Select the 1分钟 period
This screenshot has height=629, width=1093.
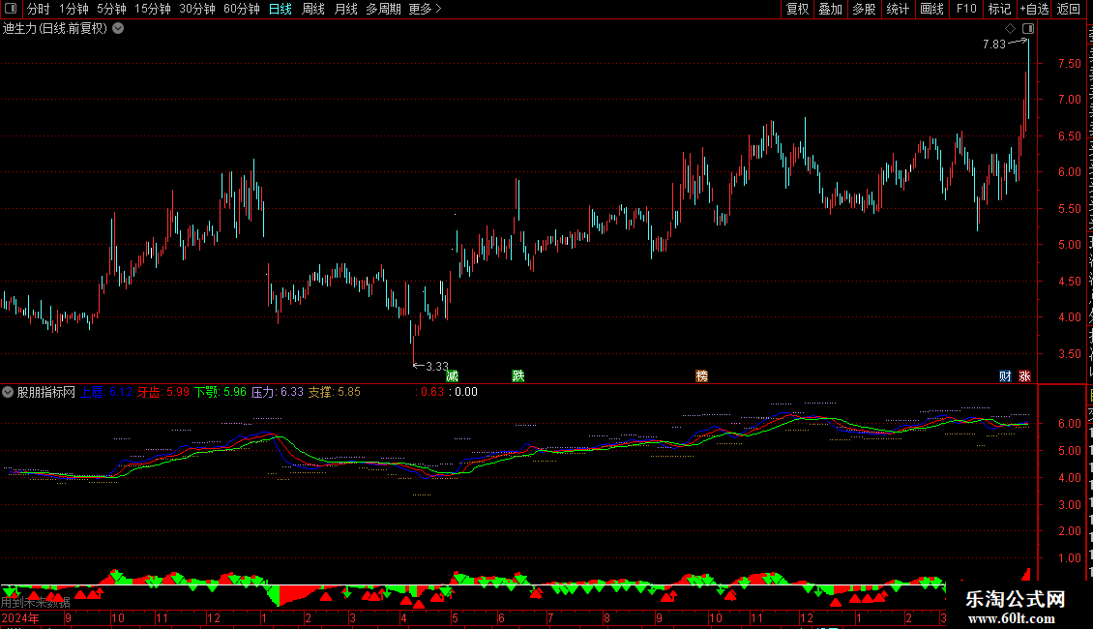tap(74, 9)
